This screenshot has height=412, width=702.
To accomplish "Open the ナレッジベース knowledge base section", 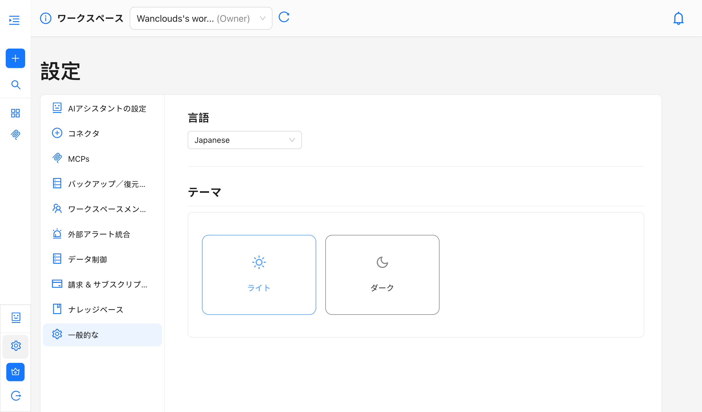I will point(95,309).
